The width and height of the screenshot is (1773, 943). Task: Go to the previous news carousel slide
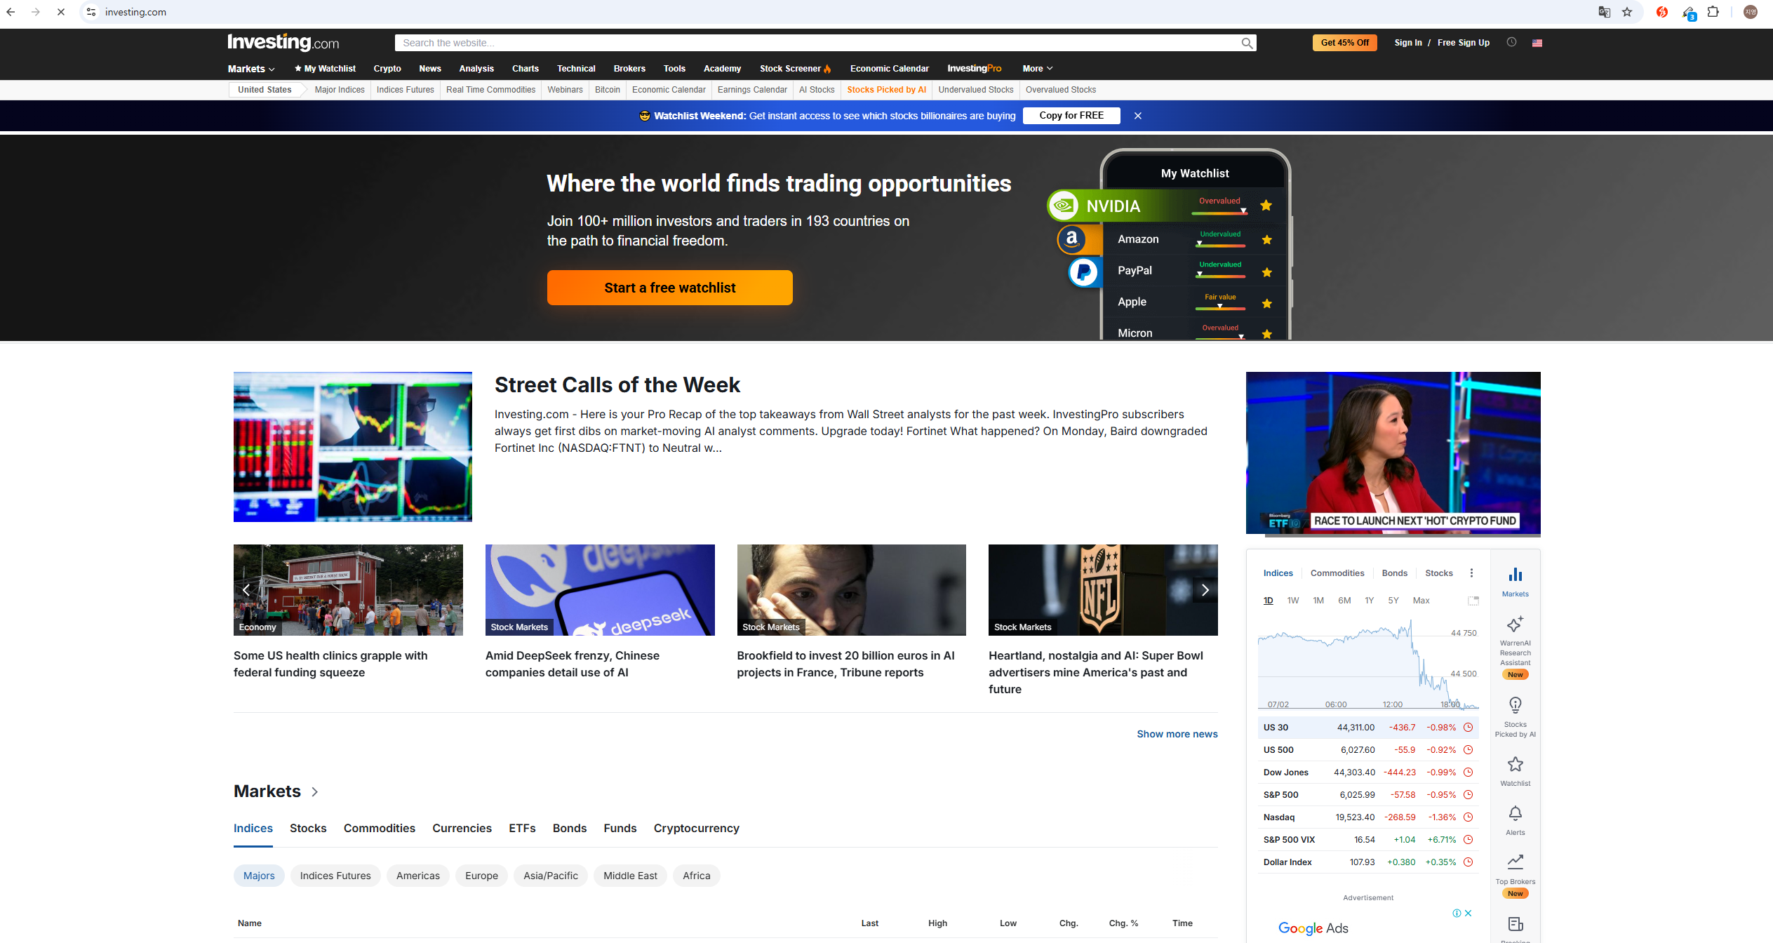point(246,590)
